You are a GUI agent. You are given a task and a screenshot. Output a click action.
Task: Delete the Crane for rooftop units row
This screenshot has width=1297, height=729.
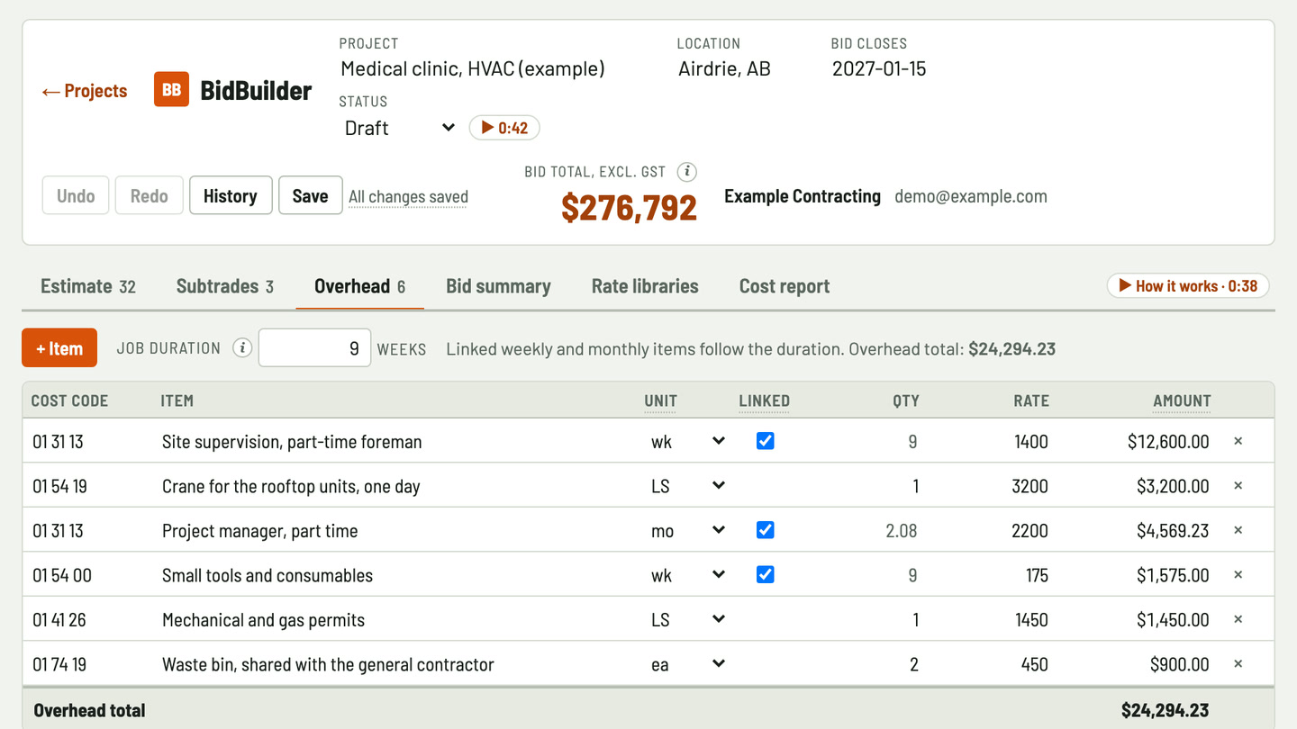(x=1238, y=486)
